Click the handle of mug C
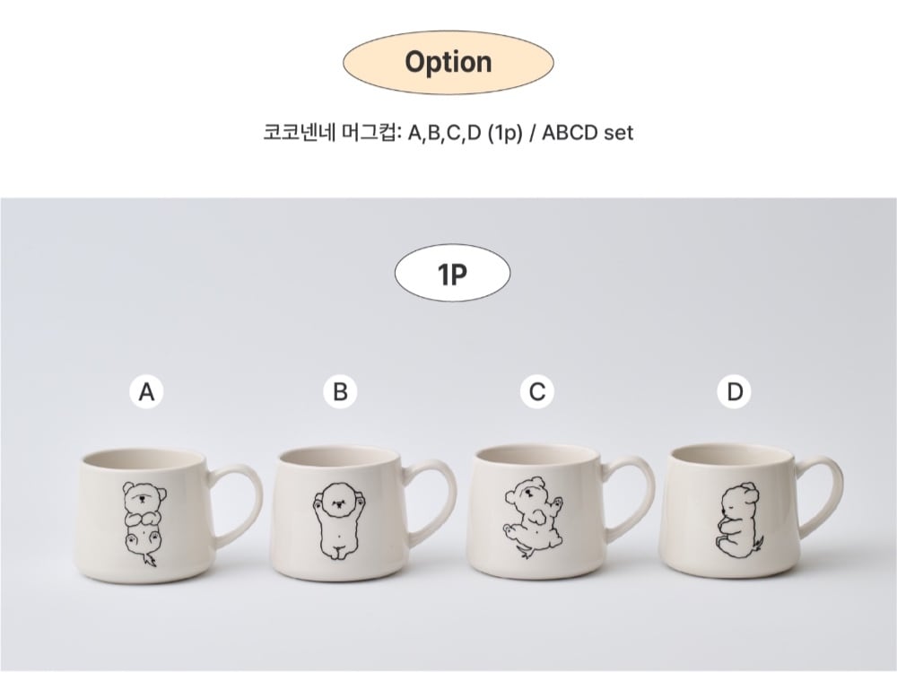The image size is (897, 673). (x=630, y=495)
